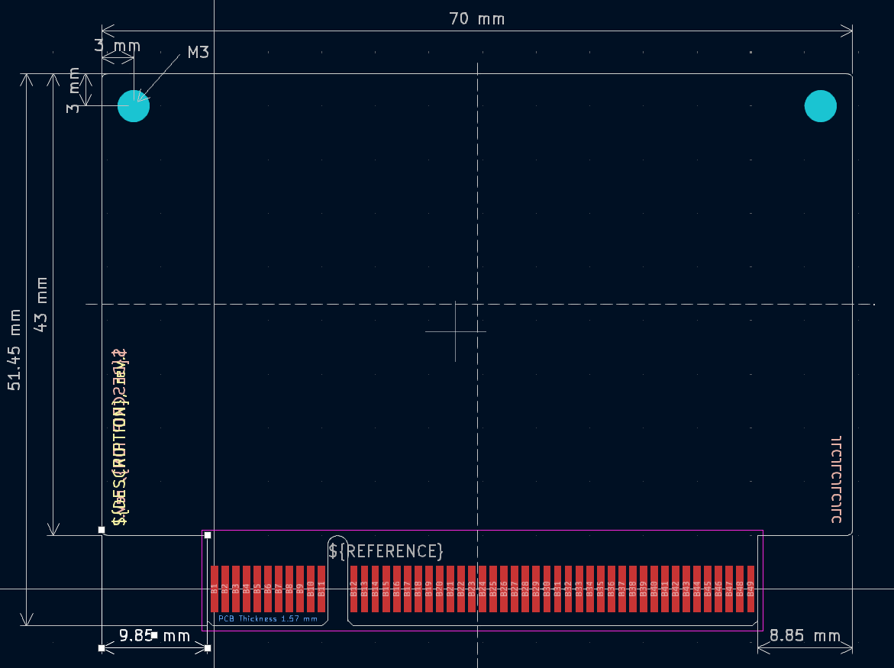Click the mirrored JLCJLCJLC silkscreen text
Viewport: 894px width, 668px height.
click(836, 479)
